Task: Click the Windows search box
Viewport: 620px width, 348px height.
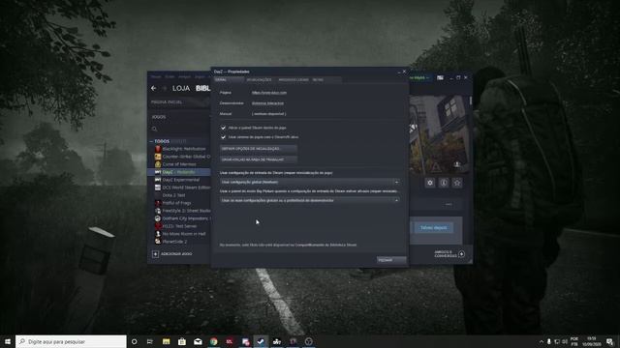Action: pyautogui.click(x=71, y=341)
